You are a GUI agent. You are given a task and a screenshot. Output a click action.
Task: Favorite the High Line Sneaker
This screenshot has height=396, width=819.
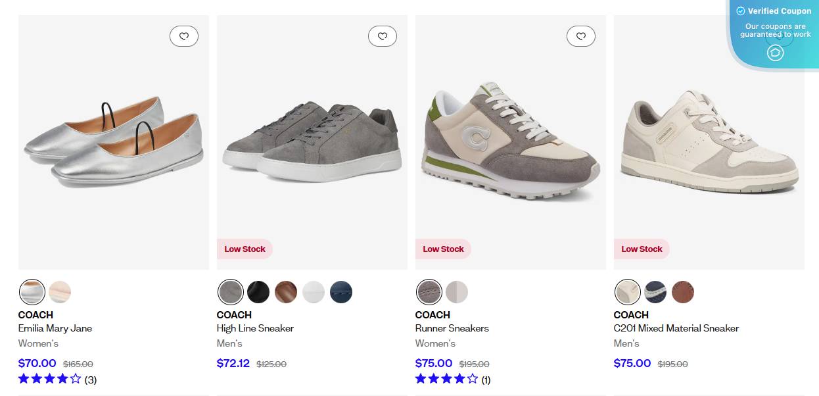tap(383, 36)
